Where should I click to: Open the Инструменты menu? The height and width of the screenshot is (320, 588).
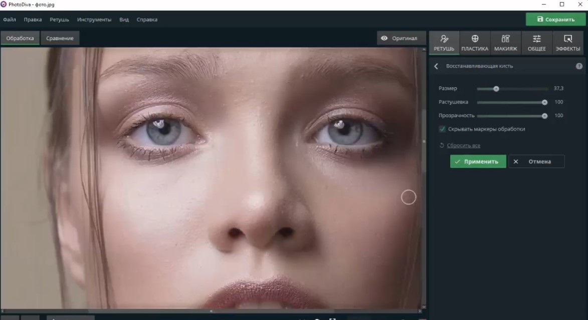tap(94, 20)
